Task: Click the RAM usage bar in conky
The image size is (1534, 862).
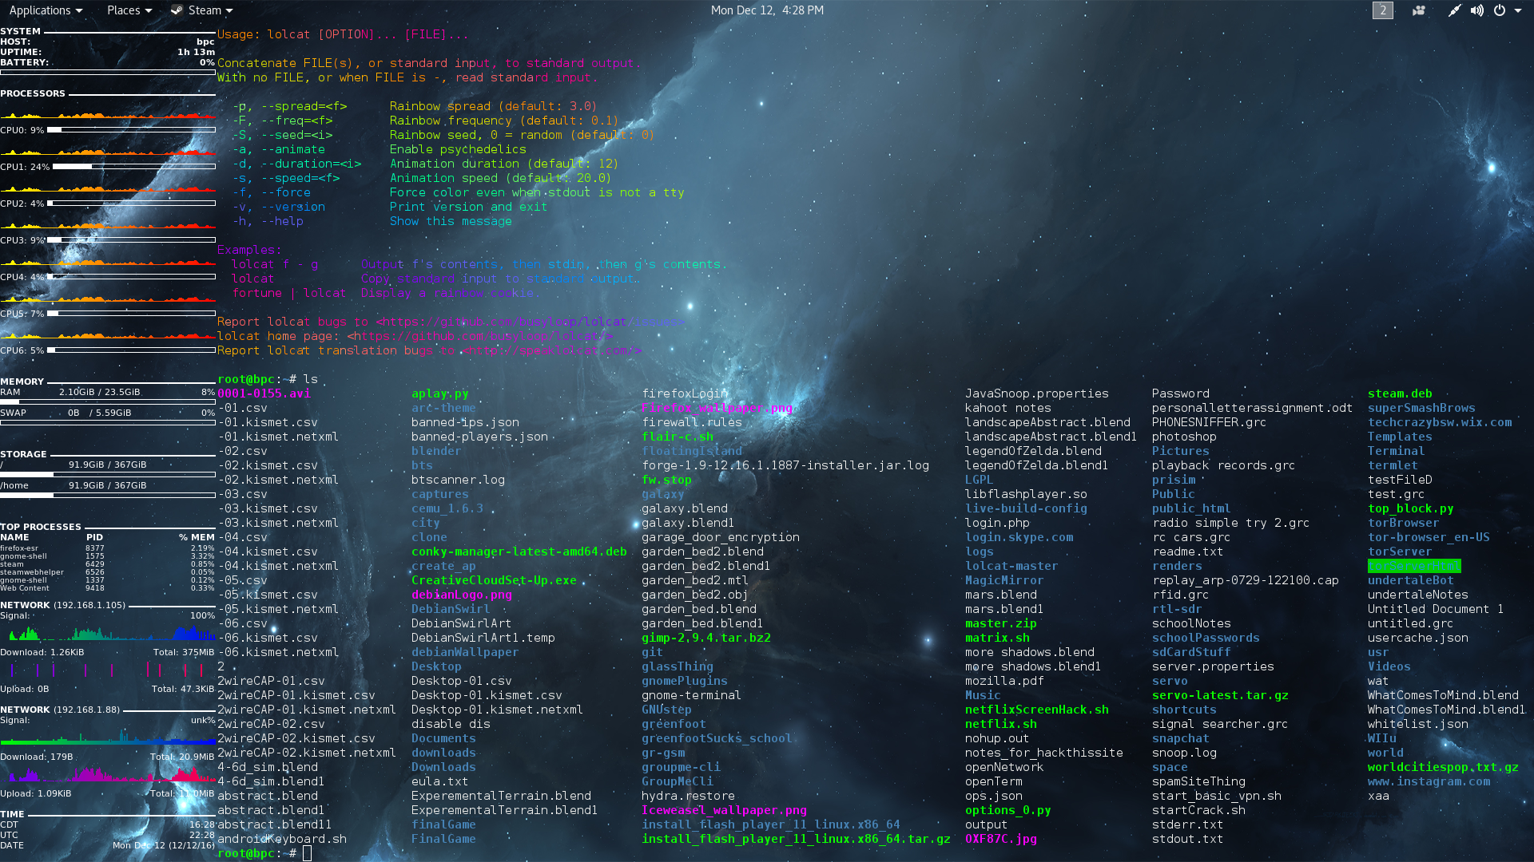Action: click(108, 401)
